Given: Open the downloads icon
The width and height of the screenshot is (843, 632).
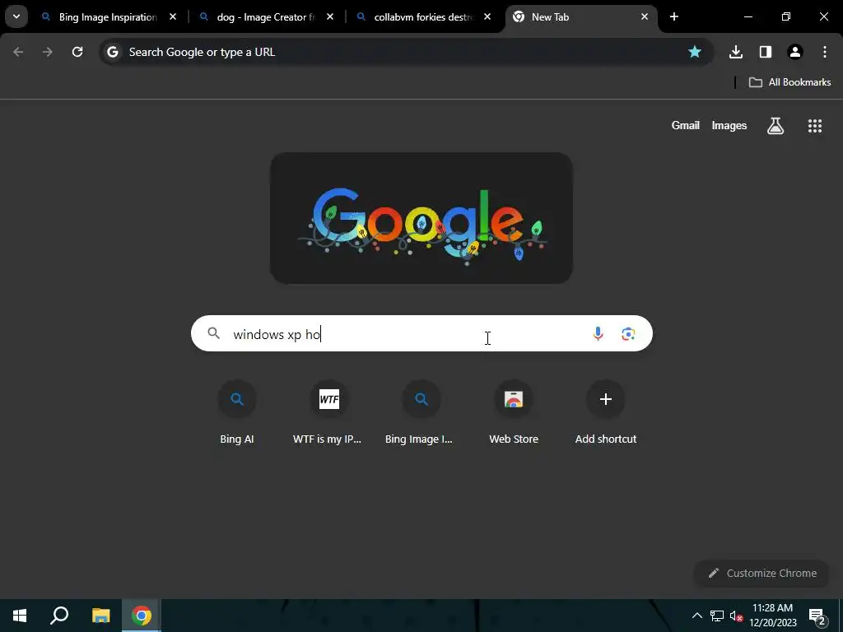Looking at the screenshot, I should tap(735, 52).
